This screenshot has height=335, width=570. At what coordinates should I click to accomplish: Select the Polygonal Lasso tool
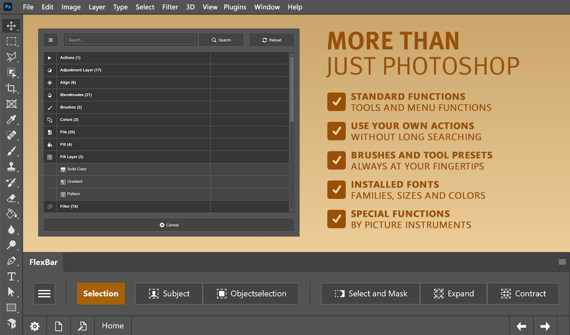11,57
